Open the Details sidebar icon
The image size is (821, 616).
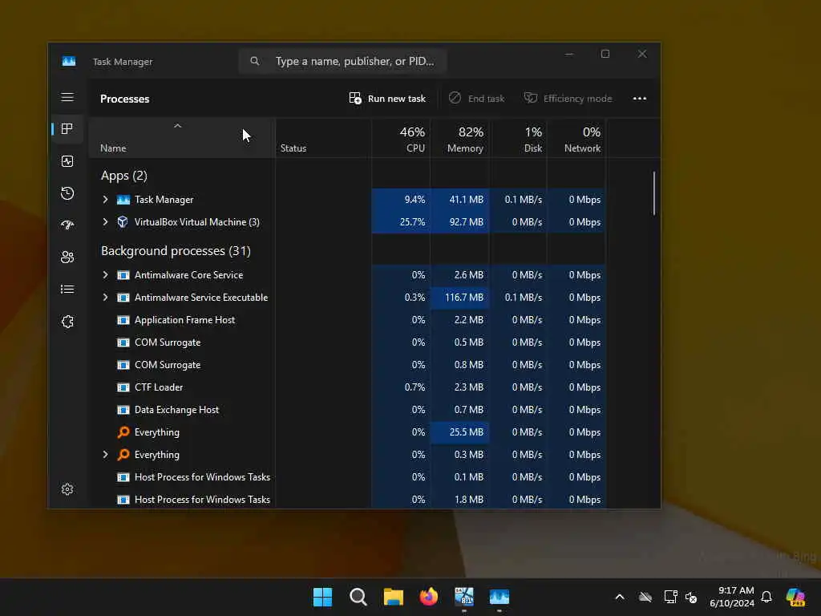pyautogui.click(x=67, y=289)
